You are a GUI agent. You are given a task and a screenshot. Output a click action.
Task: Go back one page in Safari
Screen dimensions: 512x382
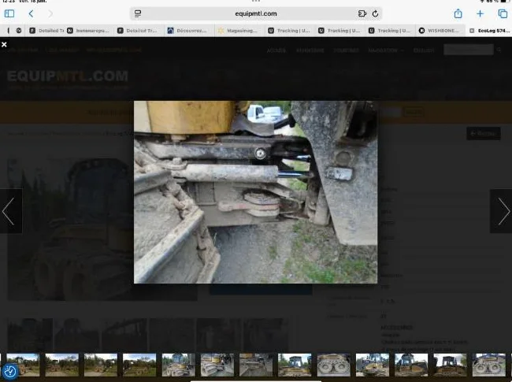pyautogui.click(x=31, y=13)
